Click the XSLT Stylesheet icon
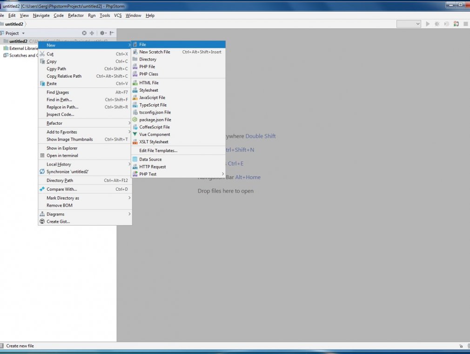The height and width of the screenshot is (354, 470). pyautogui.click(x=135, y=142)
